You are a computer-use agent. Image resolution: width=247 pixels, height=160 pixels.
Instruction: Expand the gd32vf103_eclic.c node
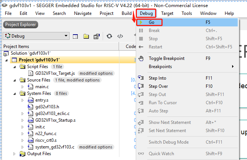pyautogui.click(x=23, y=113)
